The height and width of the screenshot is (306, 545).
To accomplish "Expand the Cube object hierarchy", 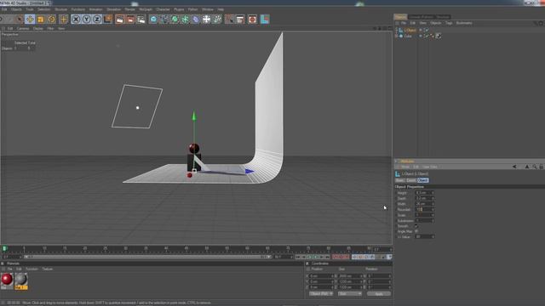I will click(x=396, y=36).
